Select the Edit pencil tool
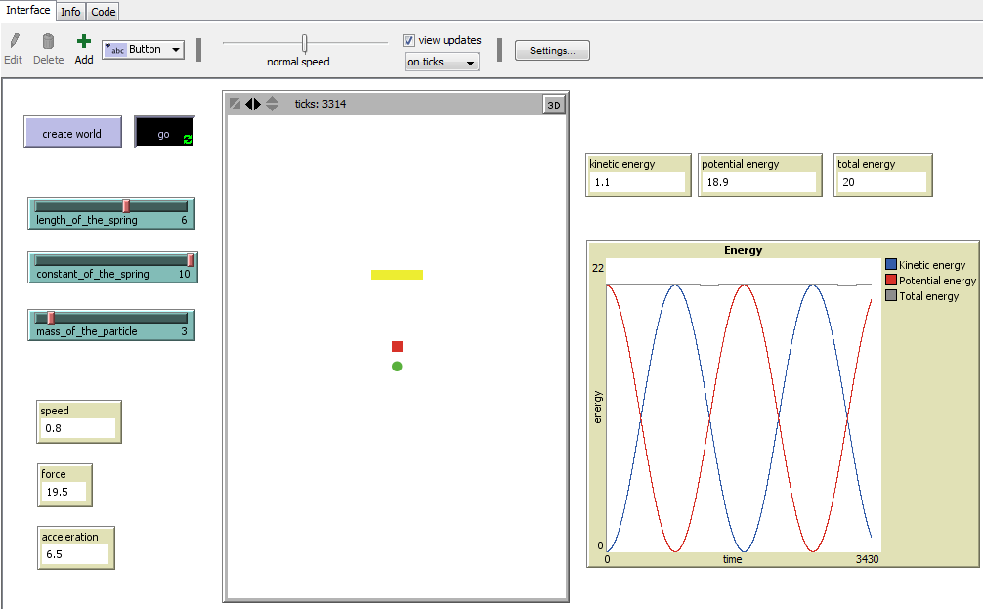Image resolution: width=983 pixels, height=609 pixels. pyautogui.click(x=13, y=44)
